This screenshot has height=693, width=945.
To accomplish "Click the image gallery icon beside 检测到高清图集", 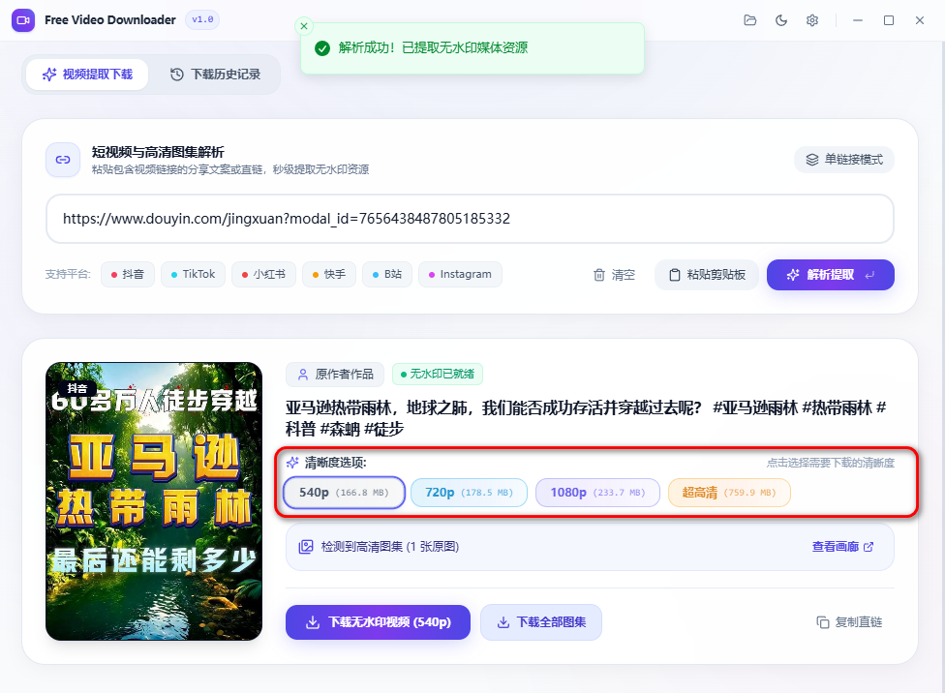I will [x=306, y=547].
